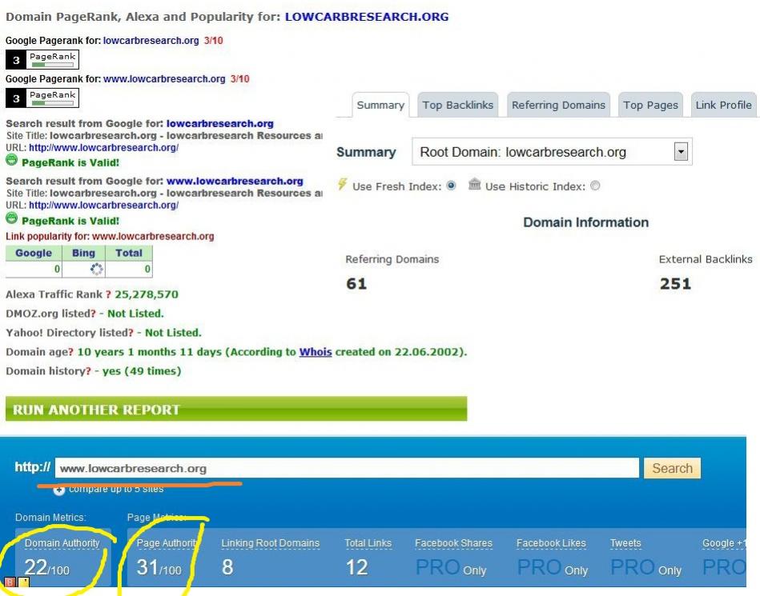Click the Domain Authority label
The width and height of the screenshot is (760, 596).
coord(62,543)
